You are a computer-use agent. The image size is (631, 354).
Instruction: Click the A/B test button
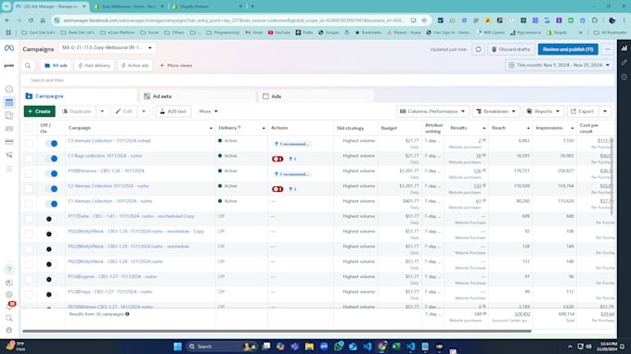pos(174,111)
